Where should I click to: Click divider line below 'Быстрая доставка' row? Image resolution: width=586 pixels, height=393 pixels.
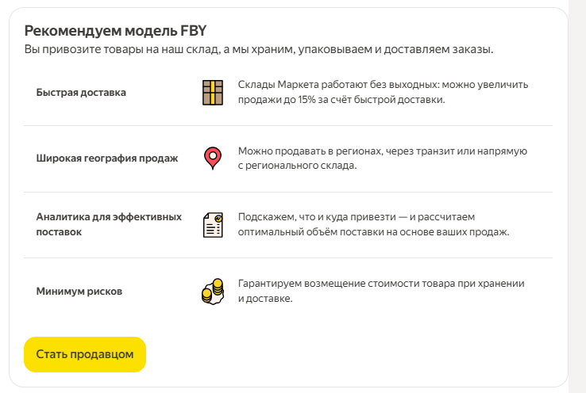click(x=288, y=126)
